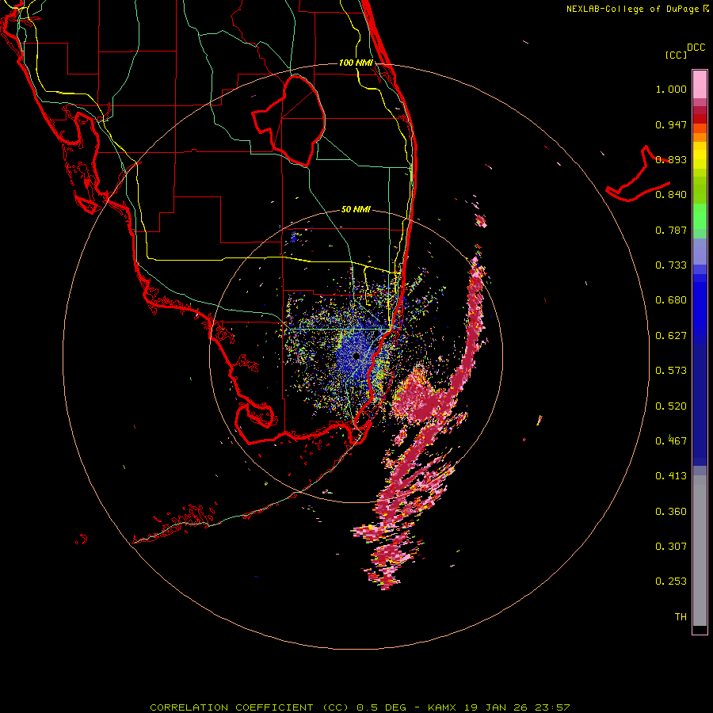
Task: Click the black radar site dot
Action: (x=356, y=356)
